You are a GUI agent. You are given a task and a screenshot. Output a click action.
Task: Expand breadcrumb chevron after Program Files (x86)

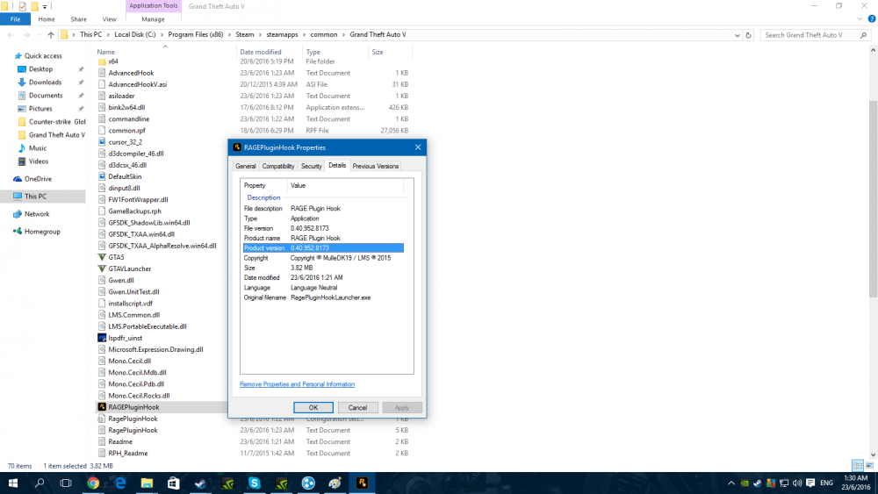[x=229, y=35]
